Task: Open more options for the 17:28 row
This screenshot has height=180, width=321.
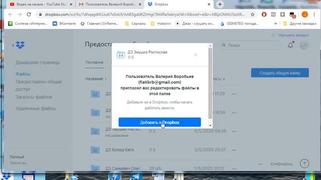Action: (234, 94)
